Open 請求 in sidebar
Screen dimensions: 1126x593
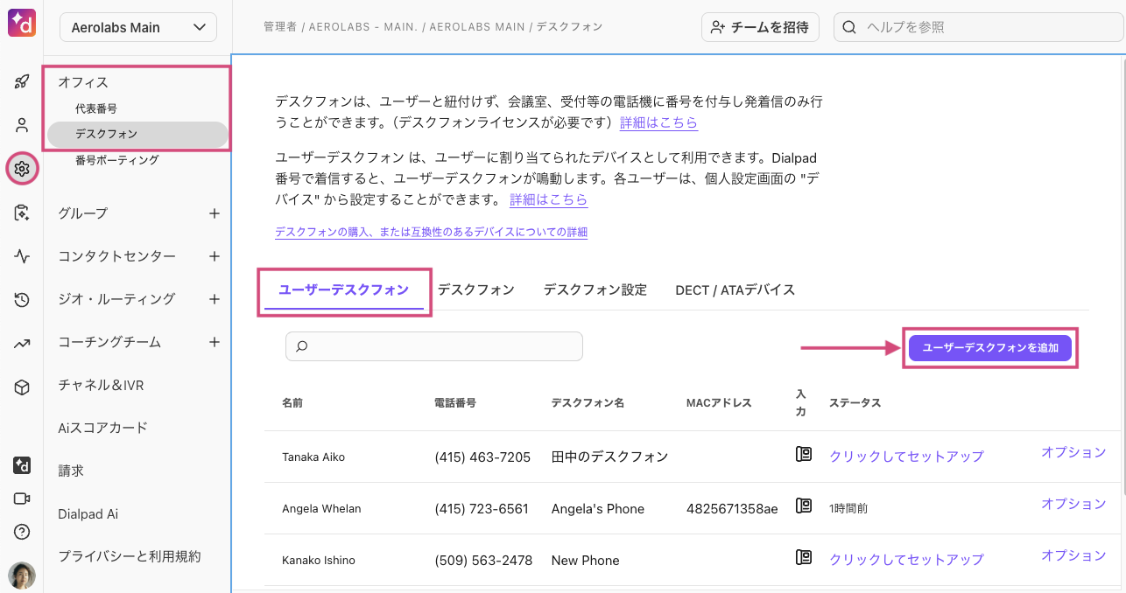pos(71,471)
